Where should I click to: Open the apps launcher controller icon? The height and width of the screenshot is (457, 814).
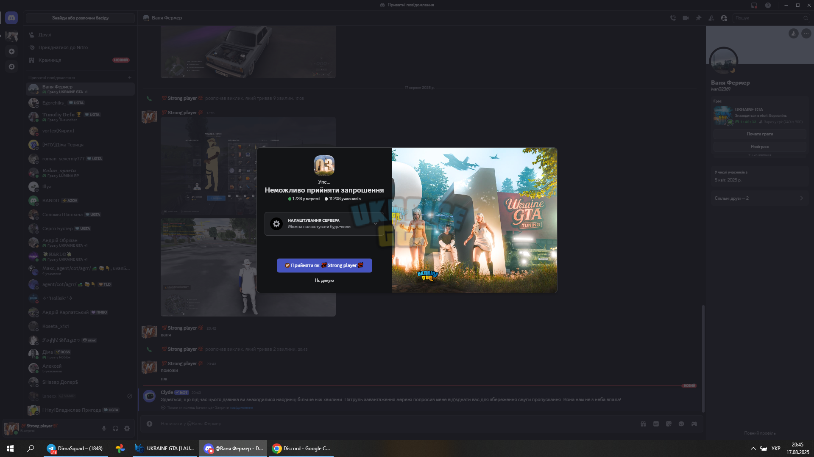(694, 424)
